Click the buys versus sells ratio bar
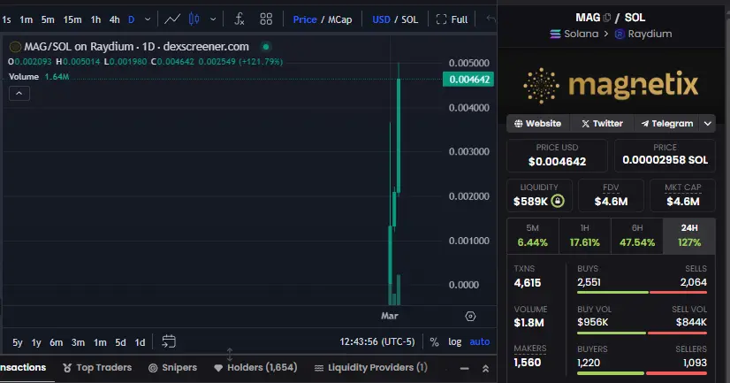 click(x=642, y=292)
